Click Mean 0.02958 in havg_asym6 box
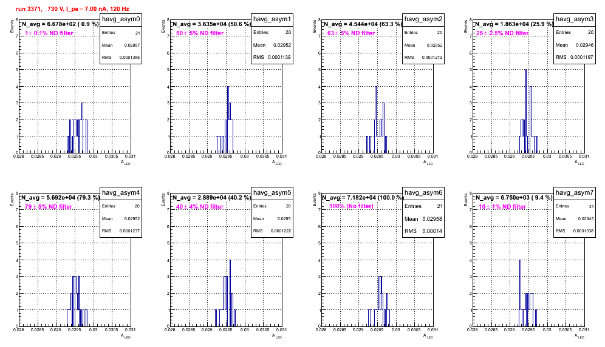The image size is (605, 347). point(423,218)
